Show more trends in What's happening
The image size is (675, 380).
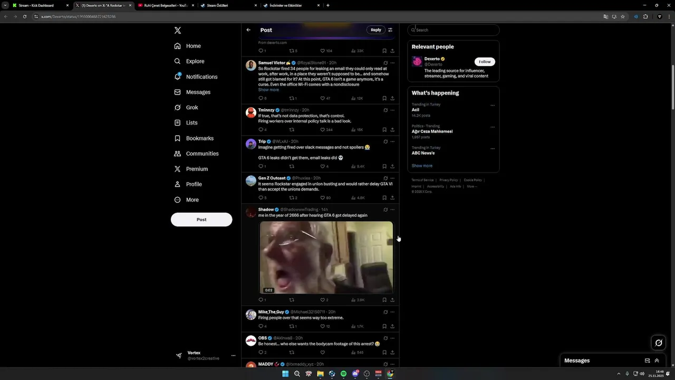click(422, 166)
